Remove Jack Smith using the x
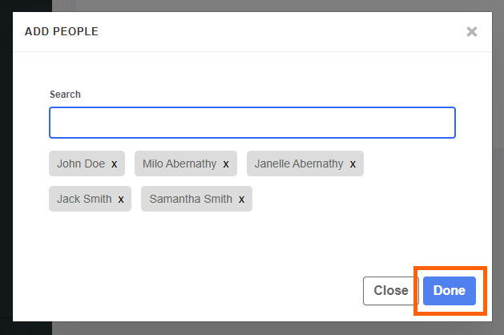The width and height of the screenshot is (504, 335). click(121, 200)
